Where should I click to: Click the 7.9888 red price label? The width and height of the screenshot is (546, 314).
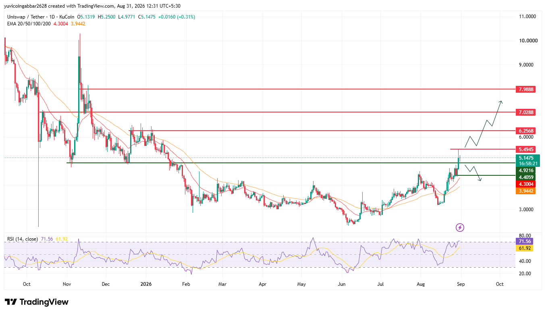(525, 89)
